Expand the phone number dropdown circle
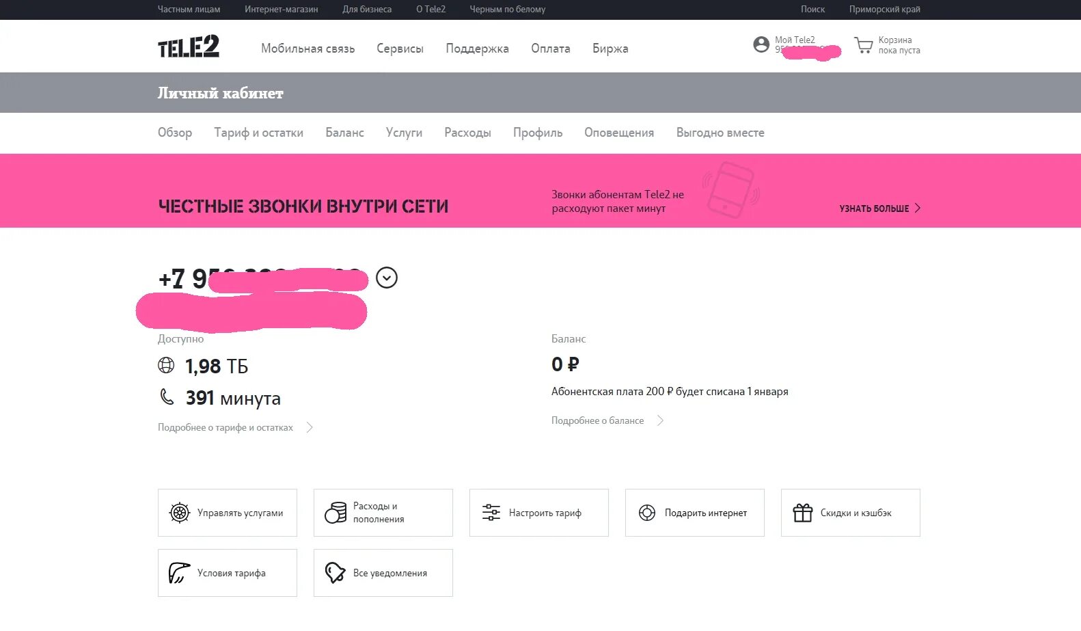The image size is (1081, 631). coord(387,278)
